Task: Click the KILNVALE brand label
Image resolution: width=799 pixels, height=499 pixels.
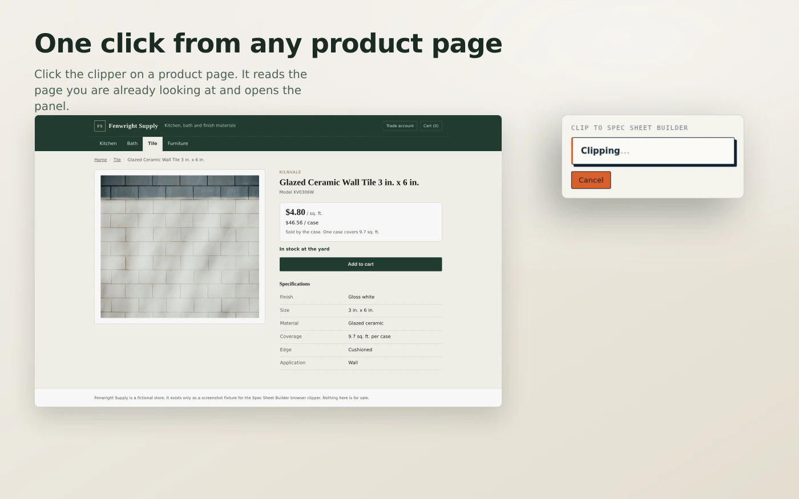Action: pyautogui.click(x=290, y=172)
